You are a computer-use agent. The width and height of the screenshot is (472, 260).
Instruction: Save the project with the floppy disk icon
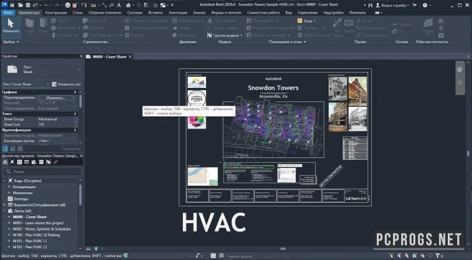(28, 5)
